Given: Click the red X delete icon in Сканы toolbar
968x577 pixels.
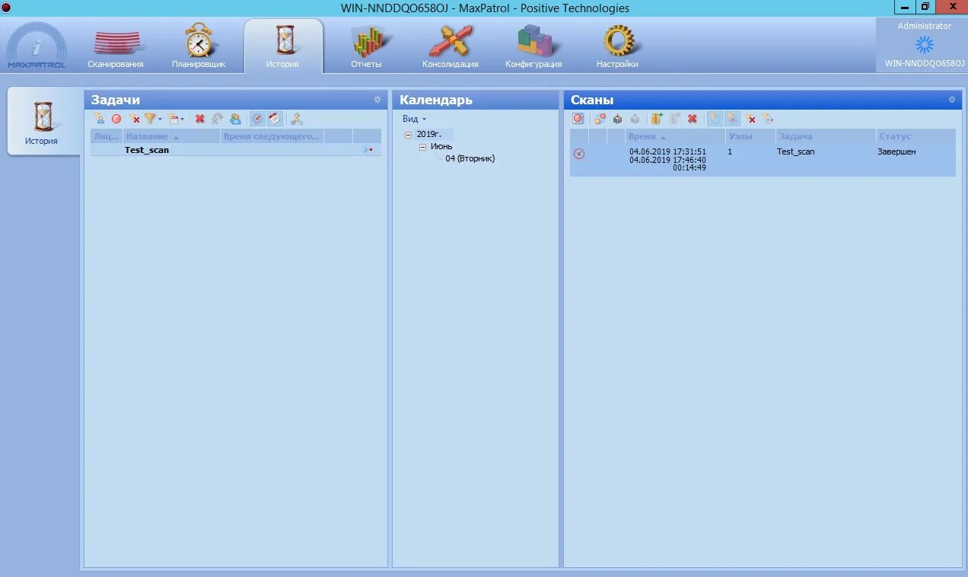Looking at the screenshot, I should [693, 119].
